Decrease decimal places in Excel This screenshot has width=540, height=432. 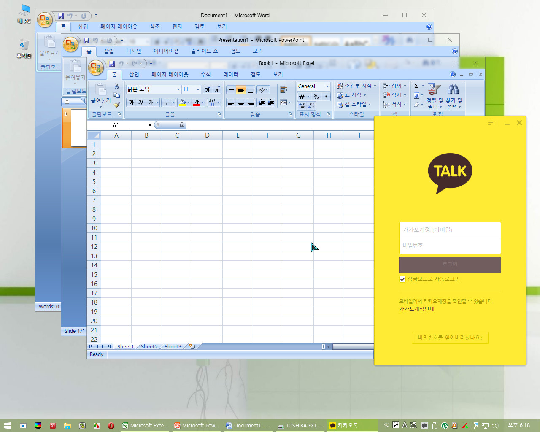pos(311,106)
